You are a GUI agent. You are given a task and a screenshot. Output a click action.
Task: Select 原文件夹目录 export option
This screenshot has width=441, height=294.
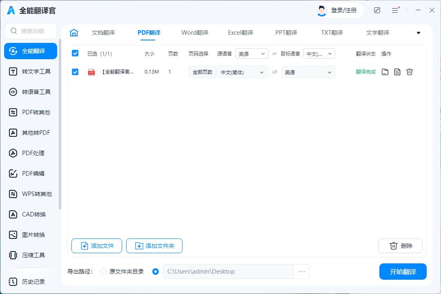(104, 272)
